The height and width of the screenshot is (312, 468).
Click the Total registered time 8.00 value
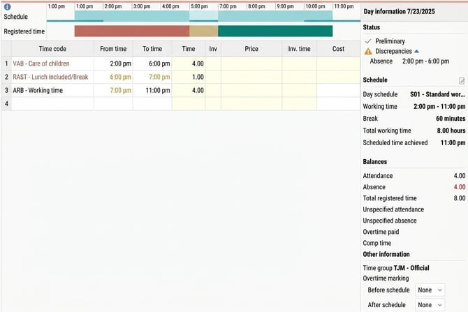click(460, 198)
